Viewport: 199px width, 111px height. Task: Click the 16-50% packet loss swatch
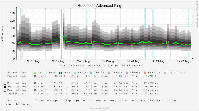coord(109,73)
